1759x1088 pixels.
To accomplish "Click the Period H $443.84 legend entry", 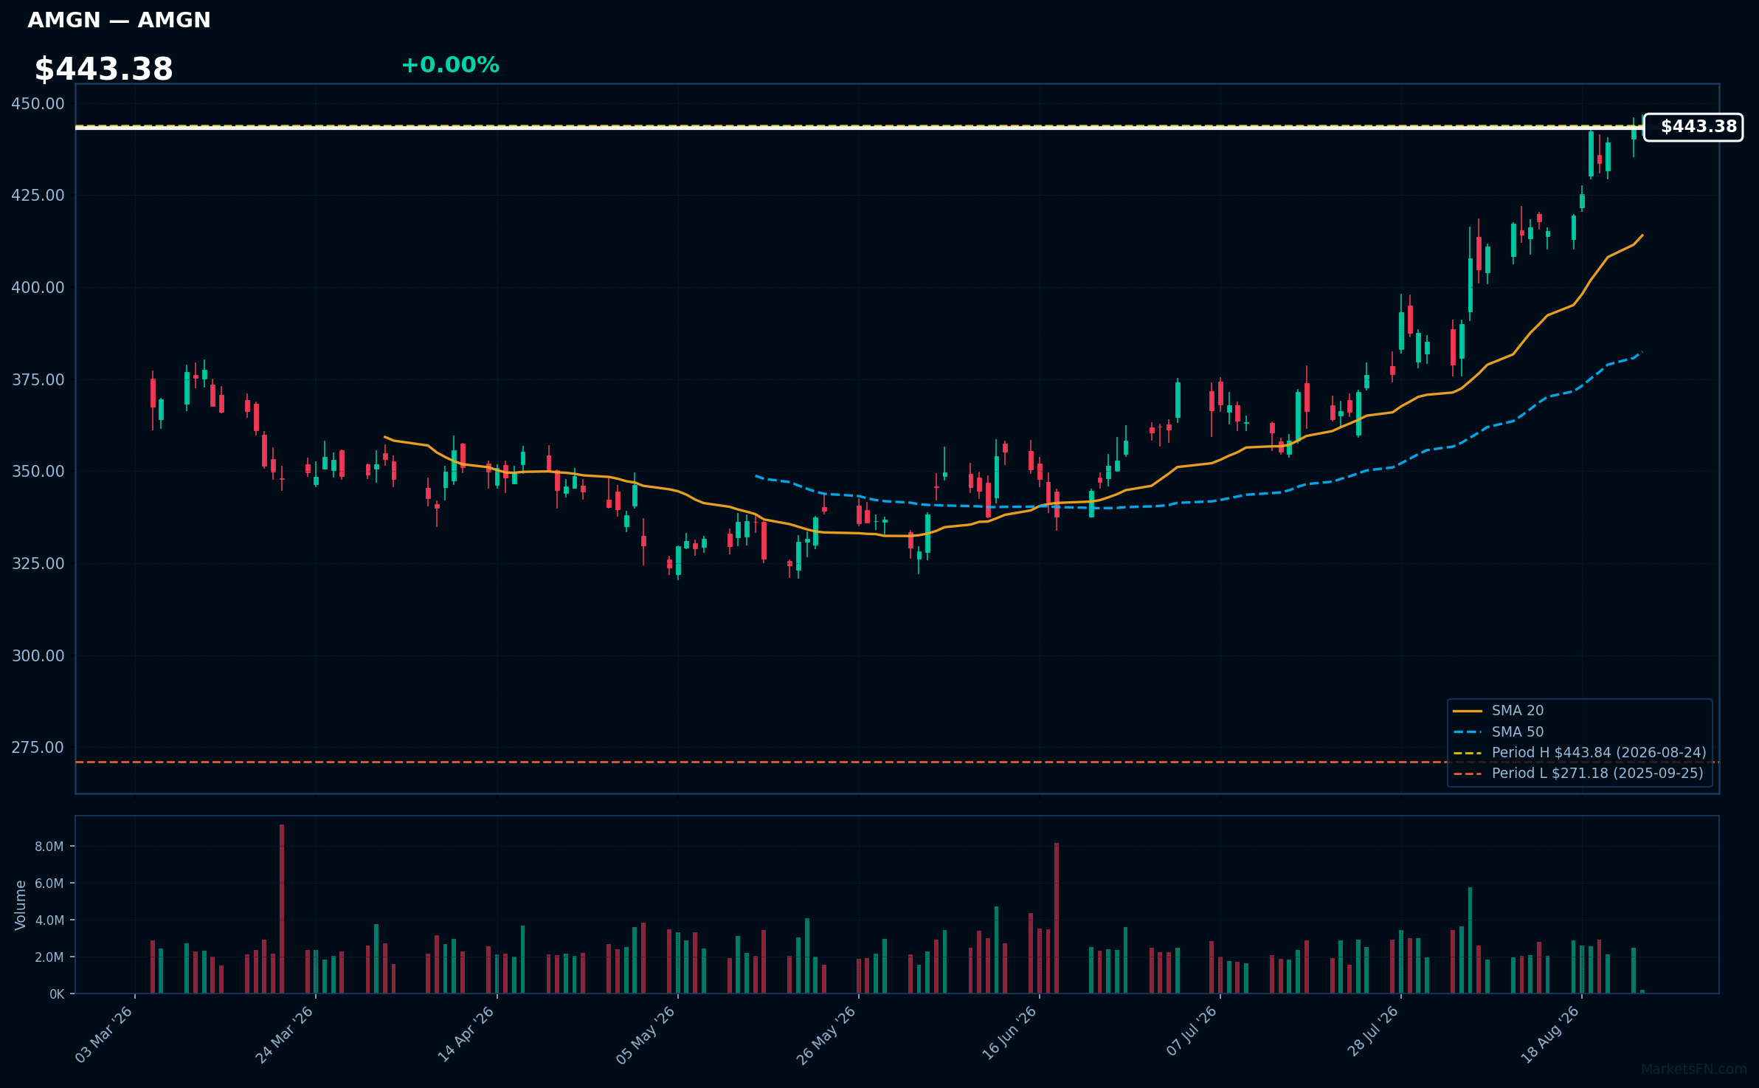I will click(1579, 753).
